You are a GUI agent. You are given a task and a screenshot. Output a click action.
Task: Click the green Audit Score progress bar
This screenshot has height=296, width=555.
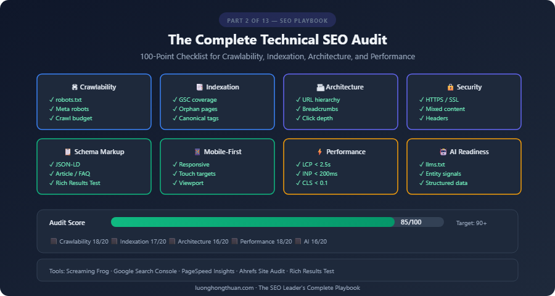coord(253,223)
